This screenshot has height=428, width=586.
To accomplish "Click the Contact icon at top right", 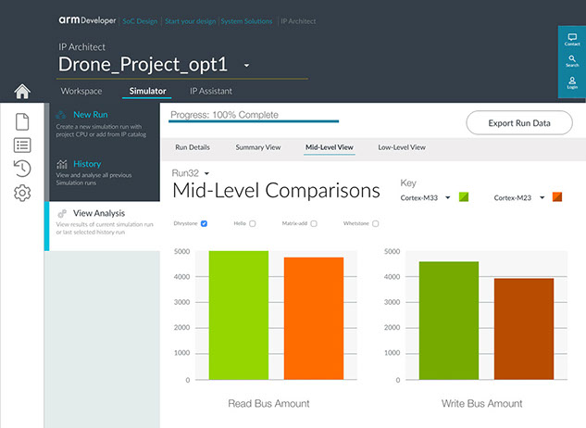I will pos(572,38).
